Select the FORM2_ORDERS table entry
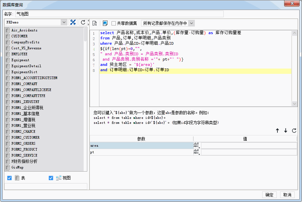This screenshot has width=302, height=202. click(x=23, y=143)
